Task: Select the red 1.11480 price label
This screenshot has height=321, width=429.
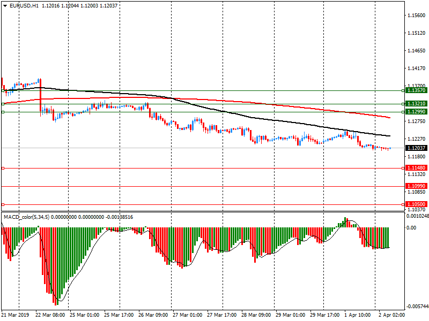Action: coord(416,168)
